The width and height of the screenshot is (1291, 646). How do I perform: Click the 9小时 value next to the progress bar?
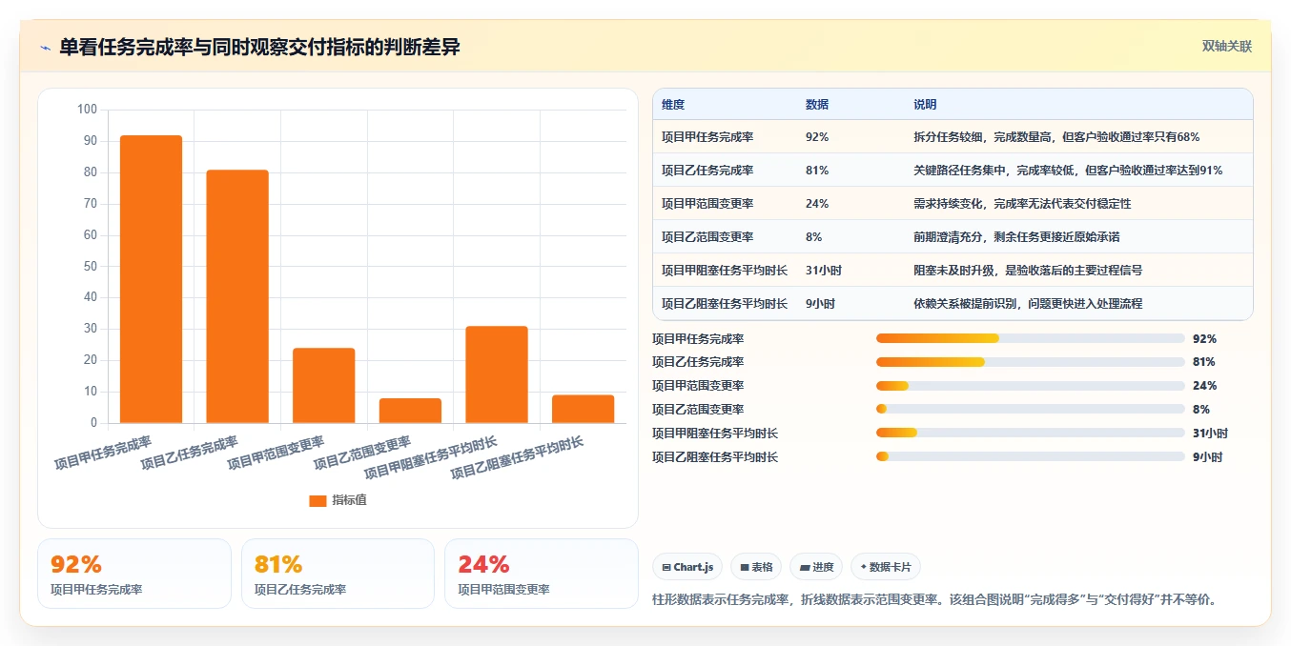(1207, 457)
